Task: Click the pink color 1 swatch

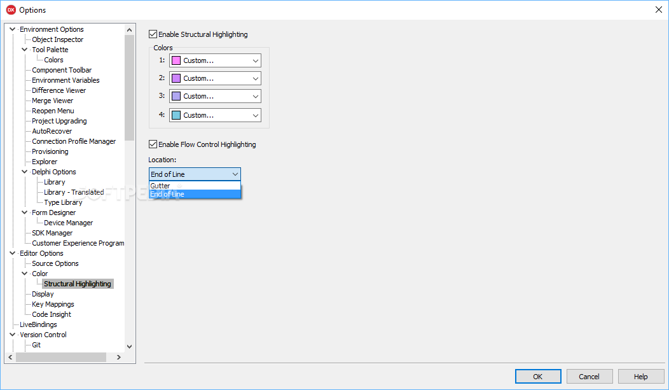Action: (176, 60)
